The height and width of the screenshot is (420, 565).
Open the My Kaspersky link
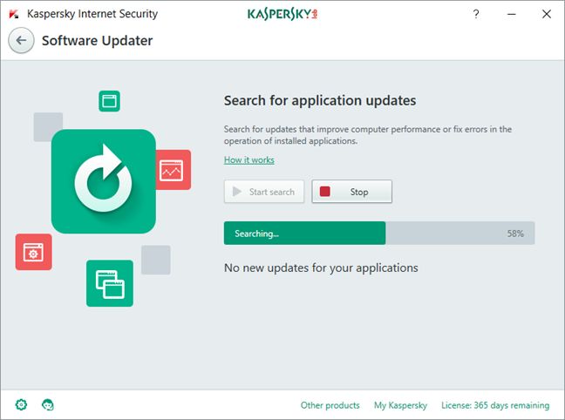(400, 405)
